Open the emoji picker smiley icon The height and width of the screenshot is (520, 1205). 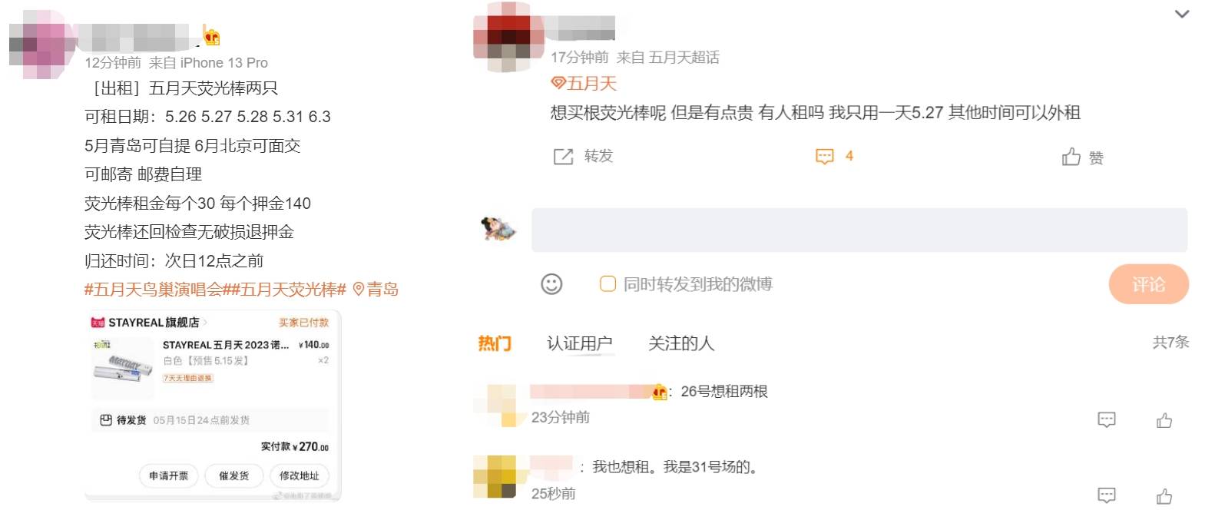pos(551,284)
